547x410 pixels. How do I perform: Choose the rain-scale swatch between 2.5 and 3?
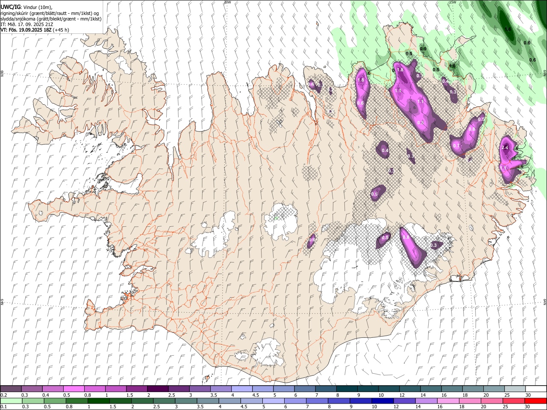(164, 401)
